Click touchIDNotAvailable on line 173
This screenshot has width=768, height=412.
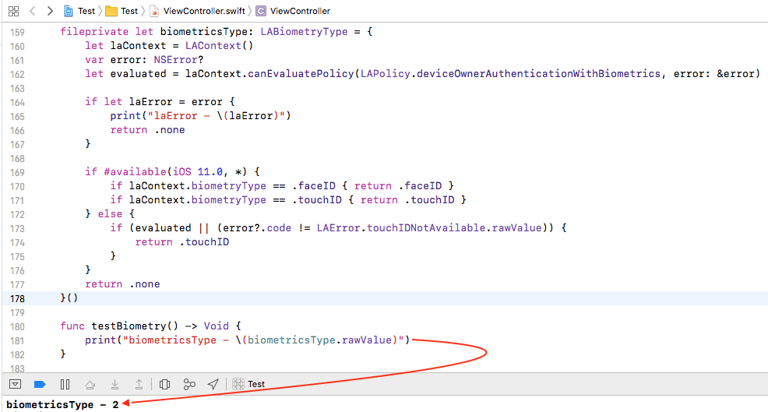tap(425, 227)
